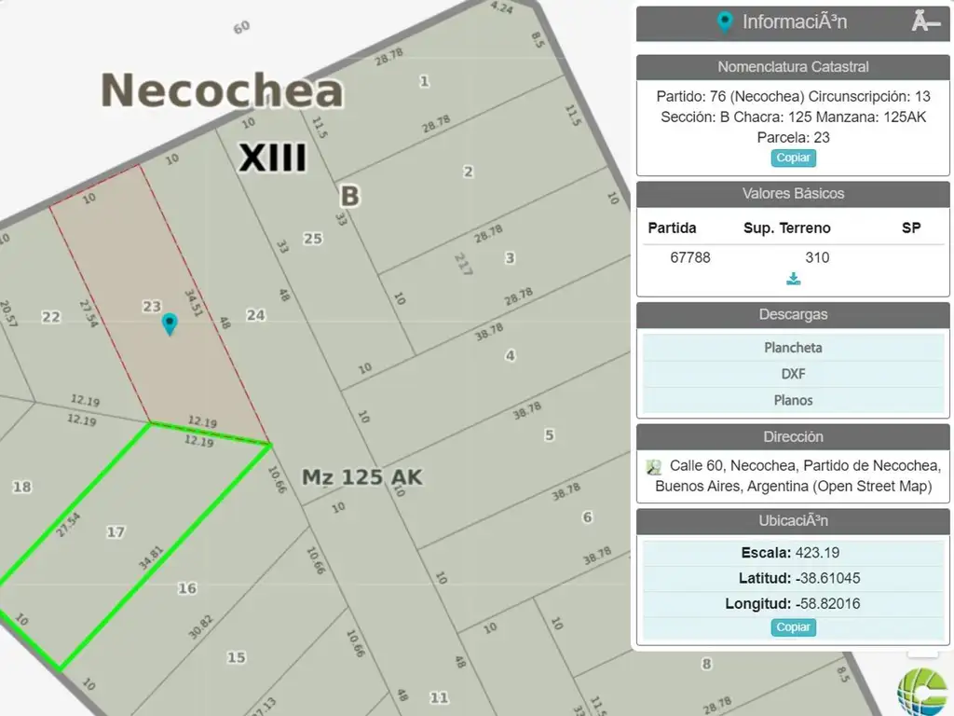Viewport: 954px width, 716px height.
Task: Download the DXF file
Action: click(793, 374)
